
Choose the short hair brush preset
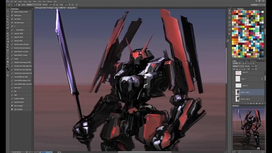[x=21, y=102]
